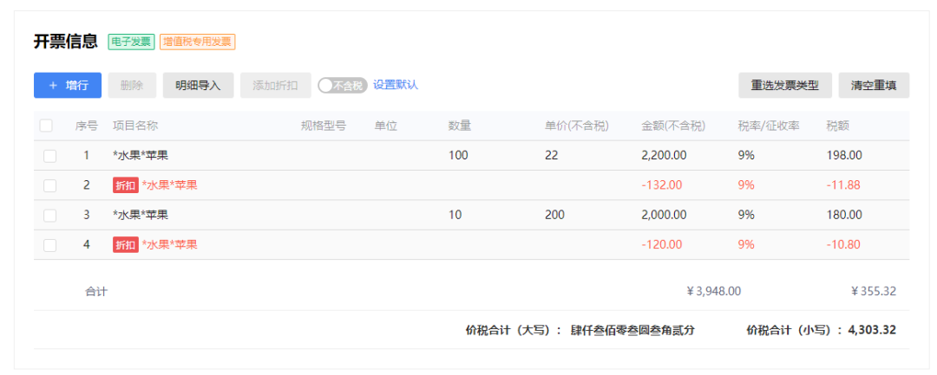Click the 9% tax rate in row 1

[746, 156]
